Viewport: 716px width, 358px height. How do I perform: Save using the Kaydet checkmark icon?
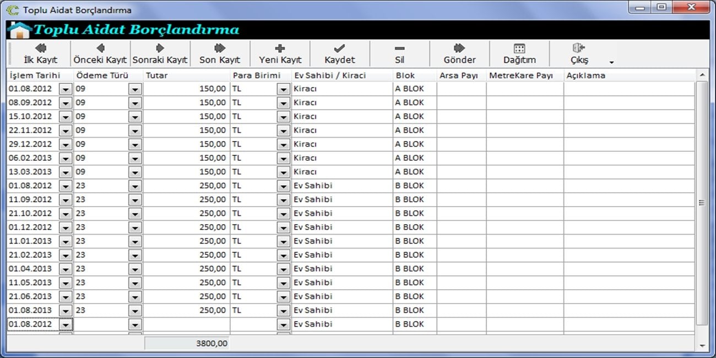pyautogui.click(x=340, y=48)
